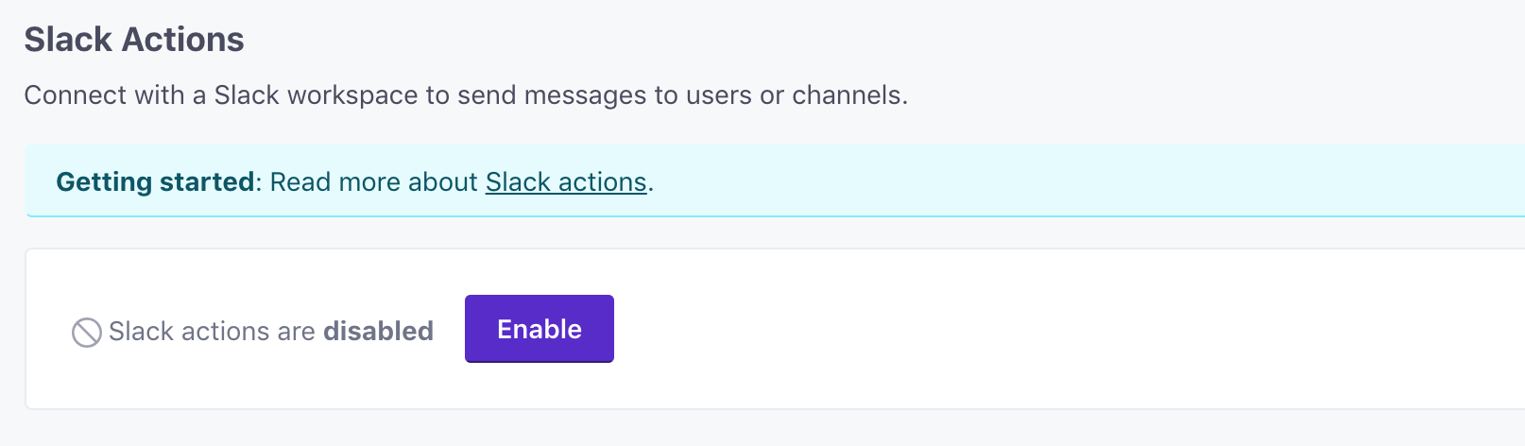The width and height of the screenshot is (1525, 446).
Task: Open the Slack actions documentation link
Action: 565,181
